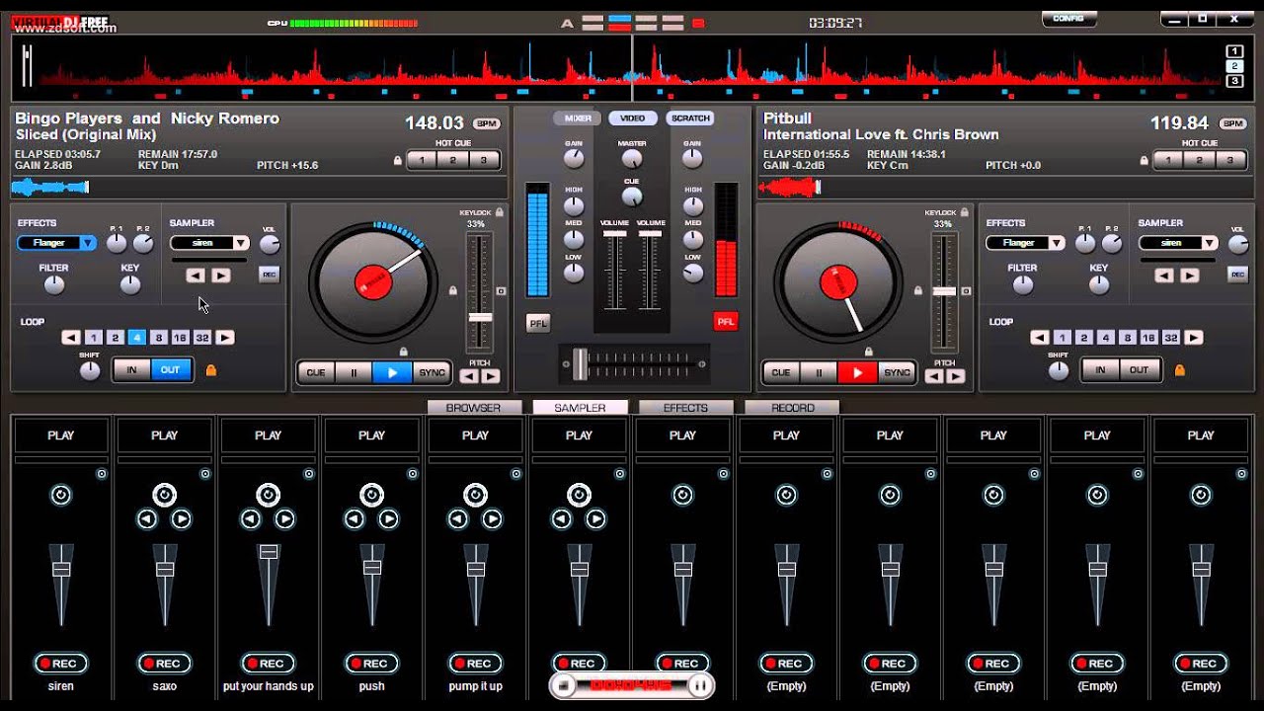The width and height of the screenshot is (1264, 711).
Task: Switch to the EFFECTS tab
Action: point(685,407)
